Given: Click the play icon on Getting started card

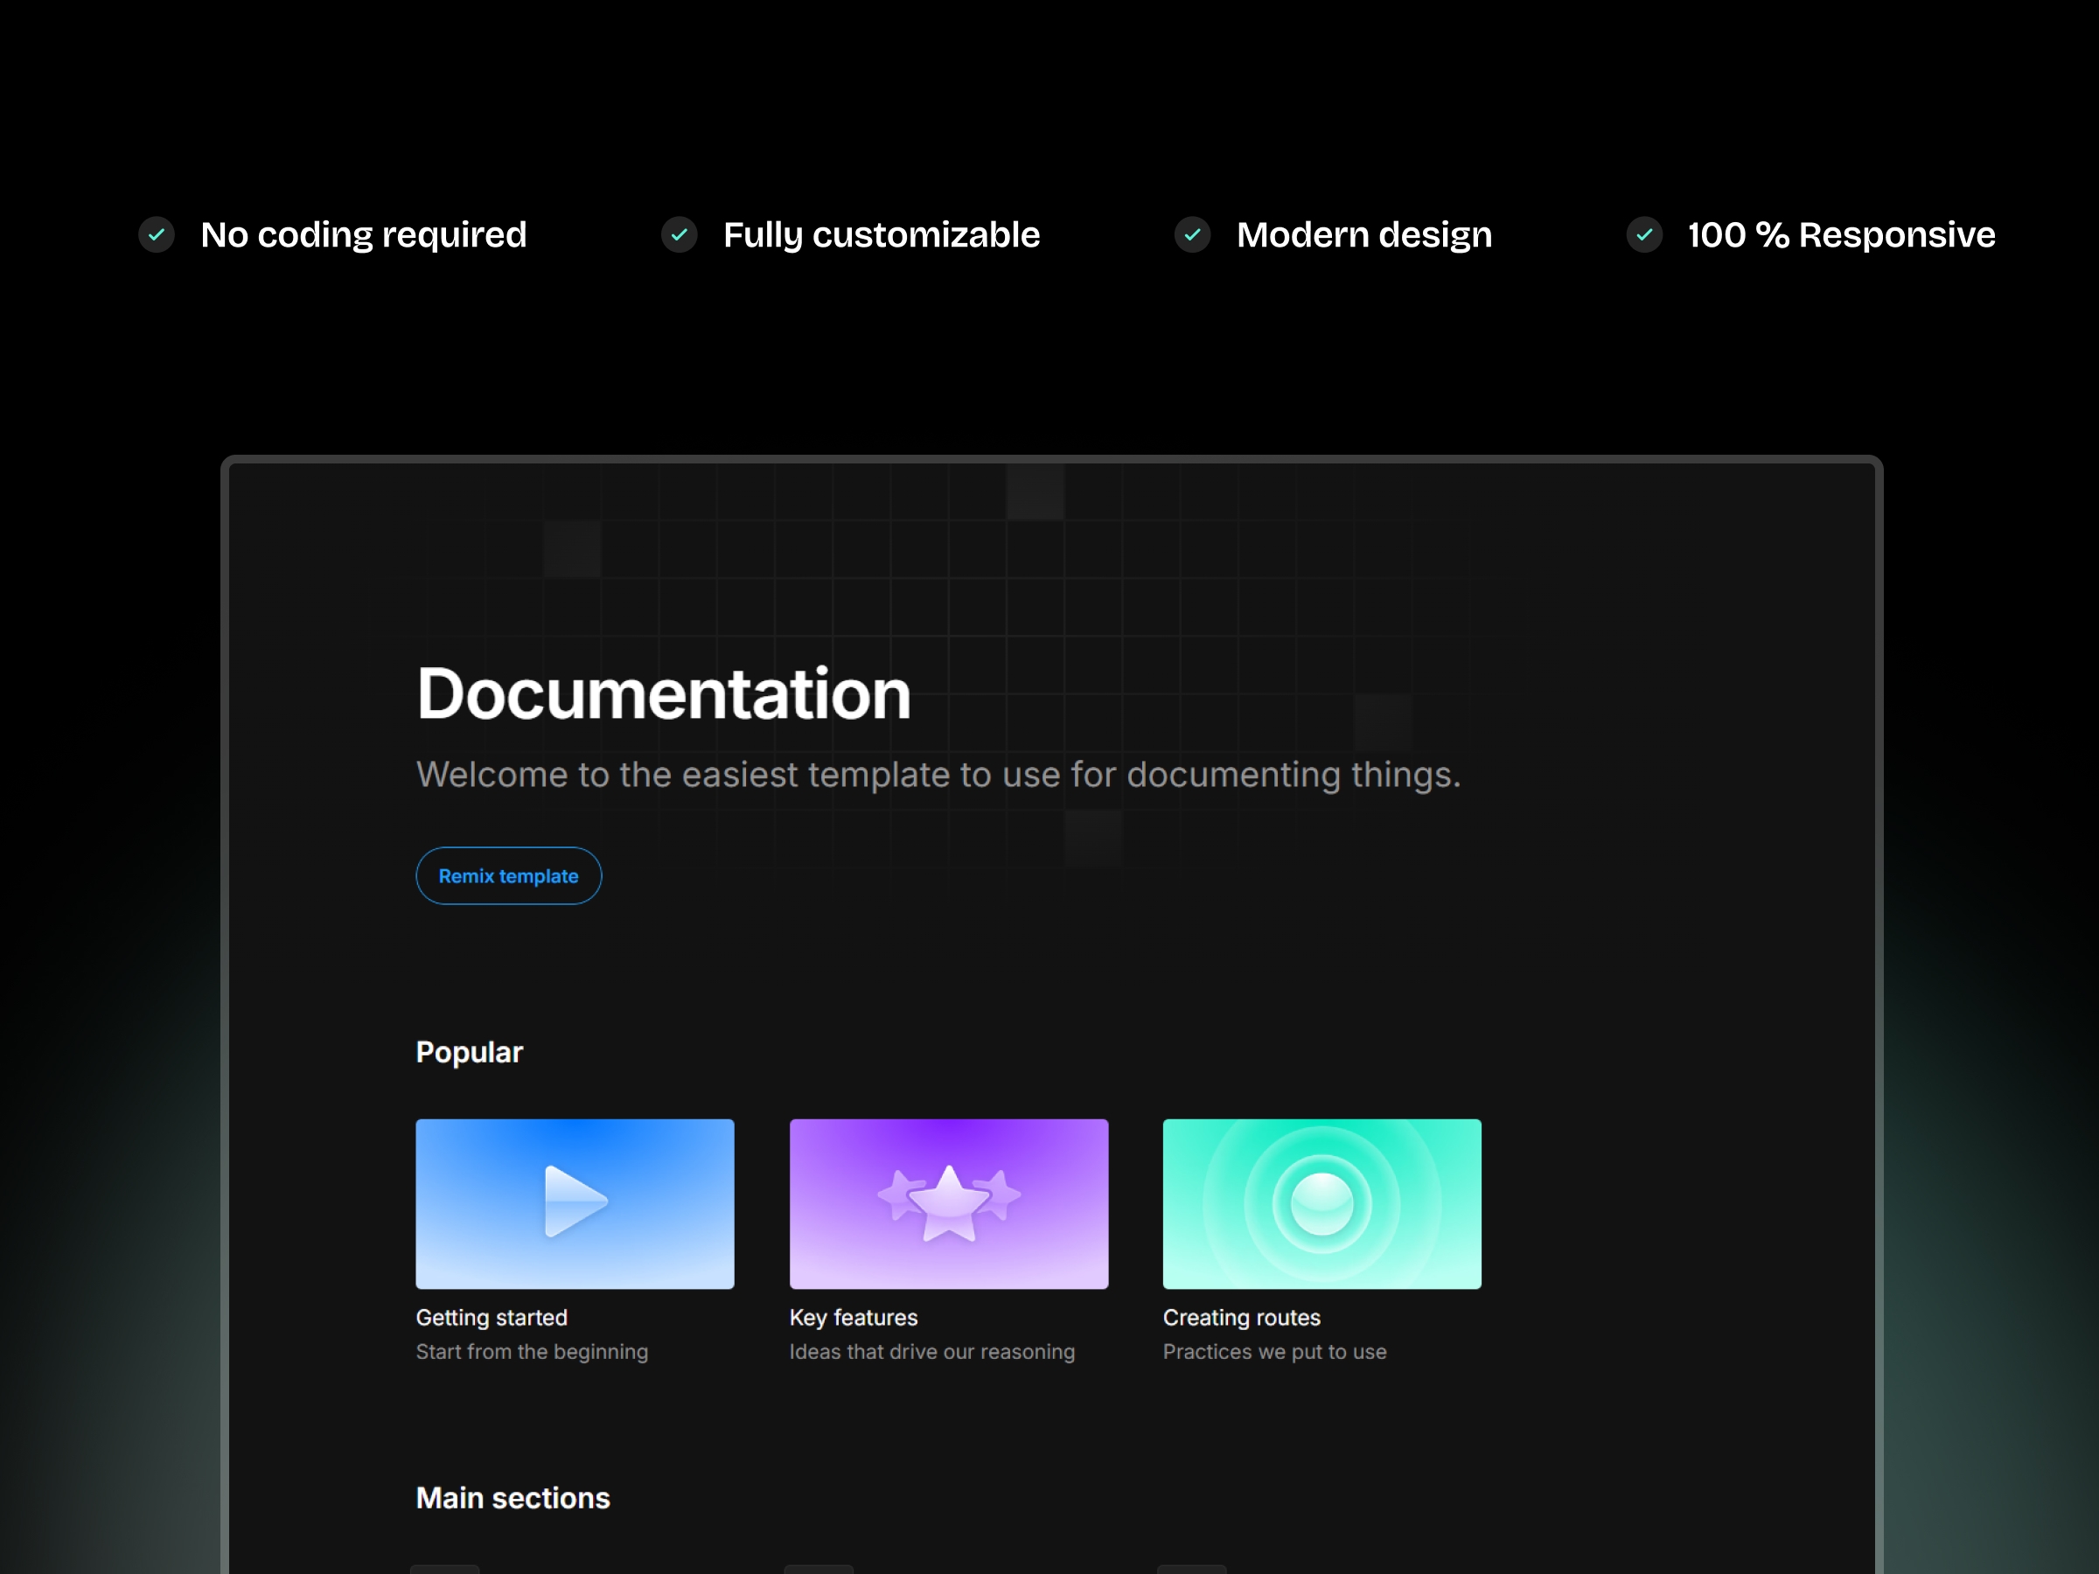Looking at the screenshot, I should click(x=575, y=1203).
